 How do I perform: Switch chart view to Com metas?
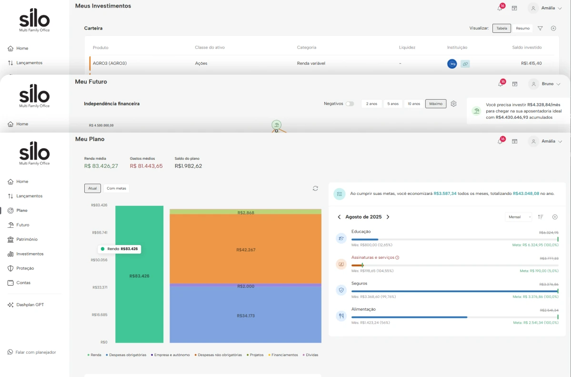click(x=116, y=188)
